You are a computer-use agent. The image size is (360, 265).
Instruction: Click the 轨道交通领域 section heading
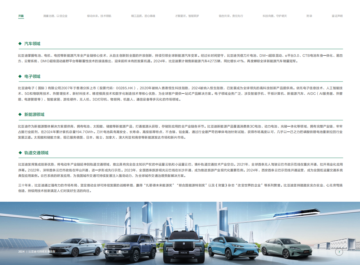(36, 153)
